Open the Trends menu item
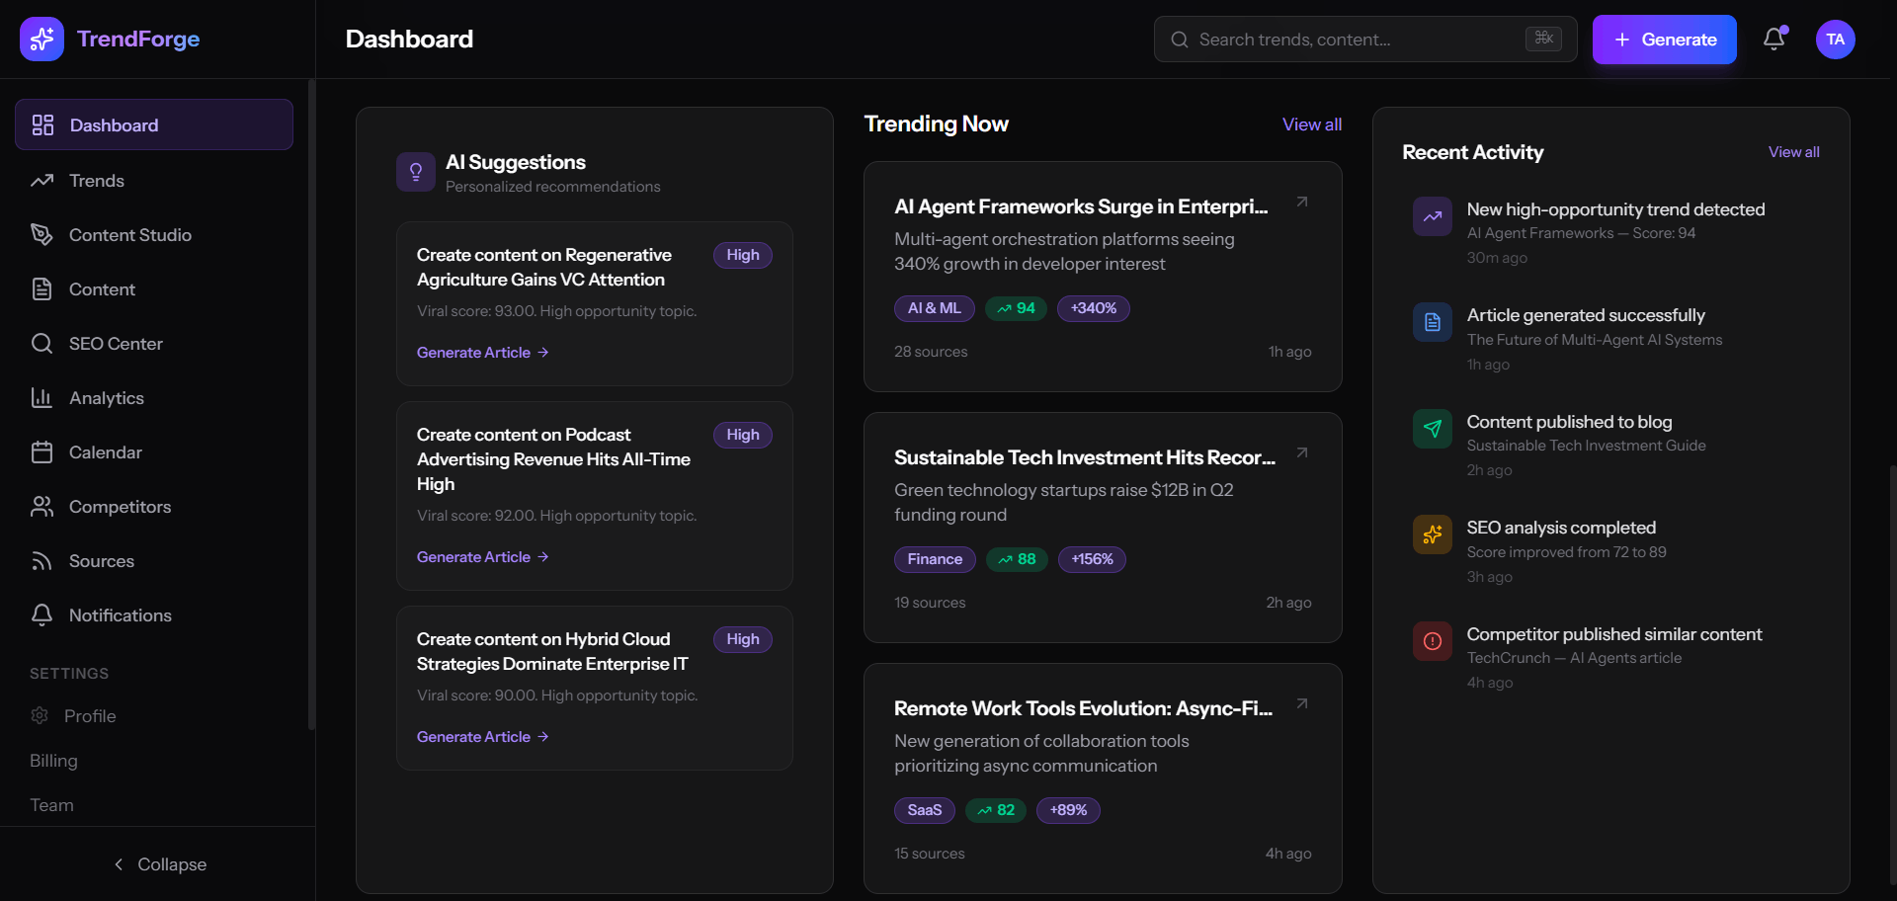The image size is (1897, 901). tap(154, 180)
